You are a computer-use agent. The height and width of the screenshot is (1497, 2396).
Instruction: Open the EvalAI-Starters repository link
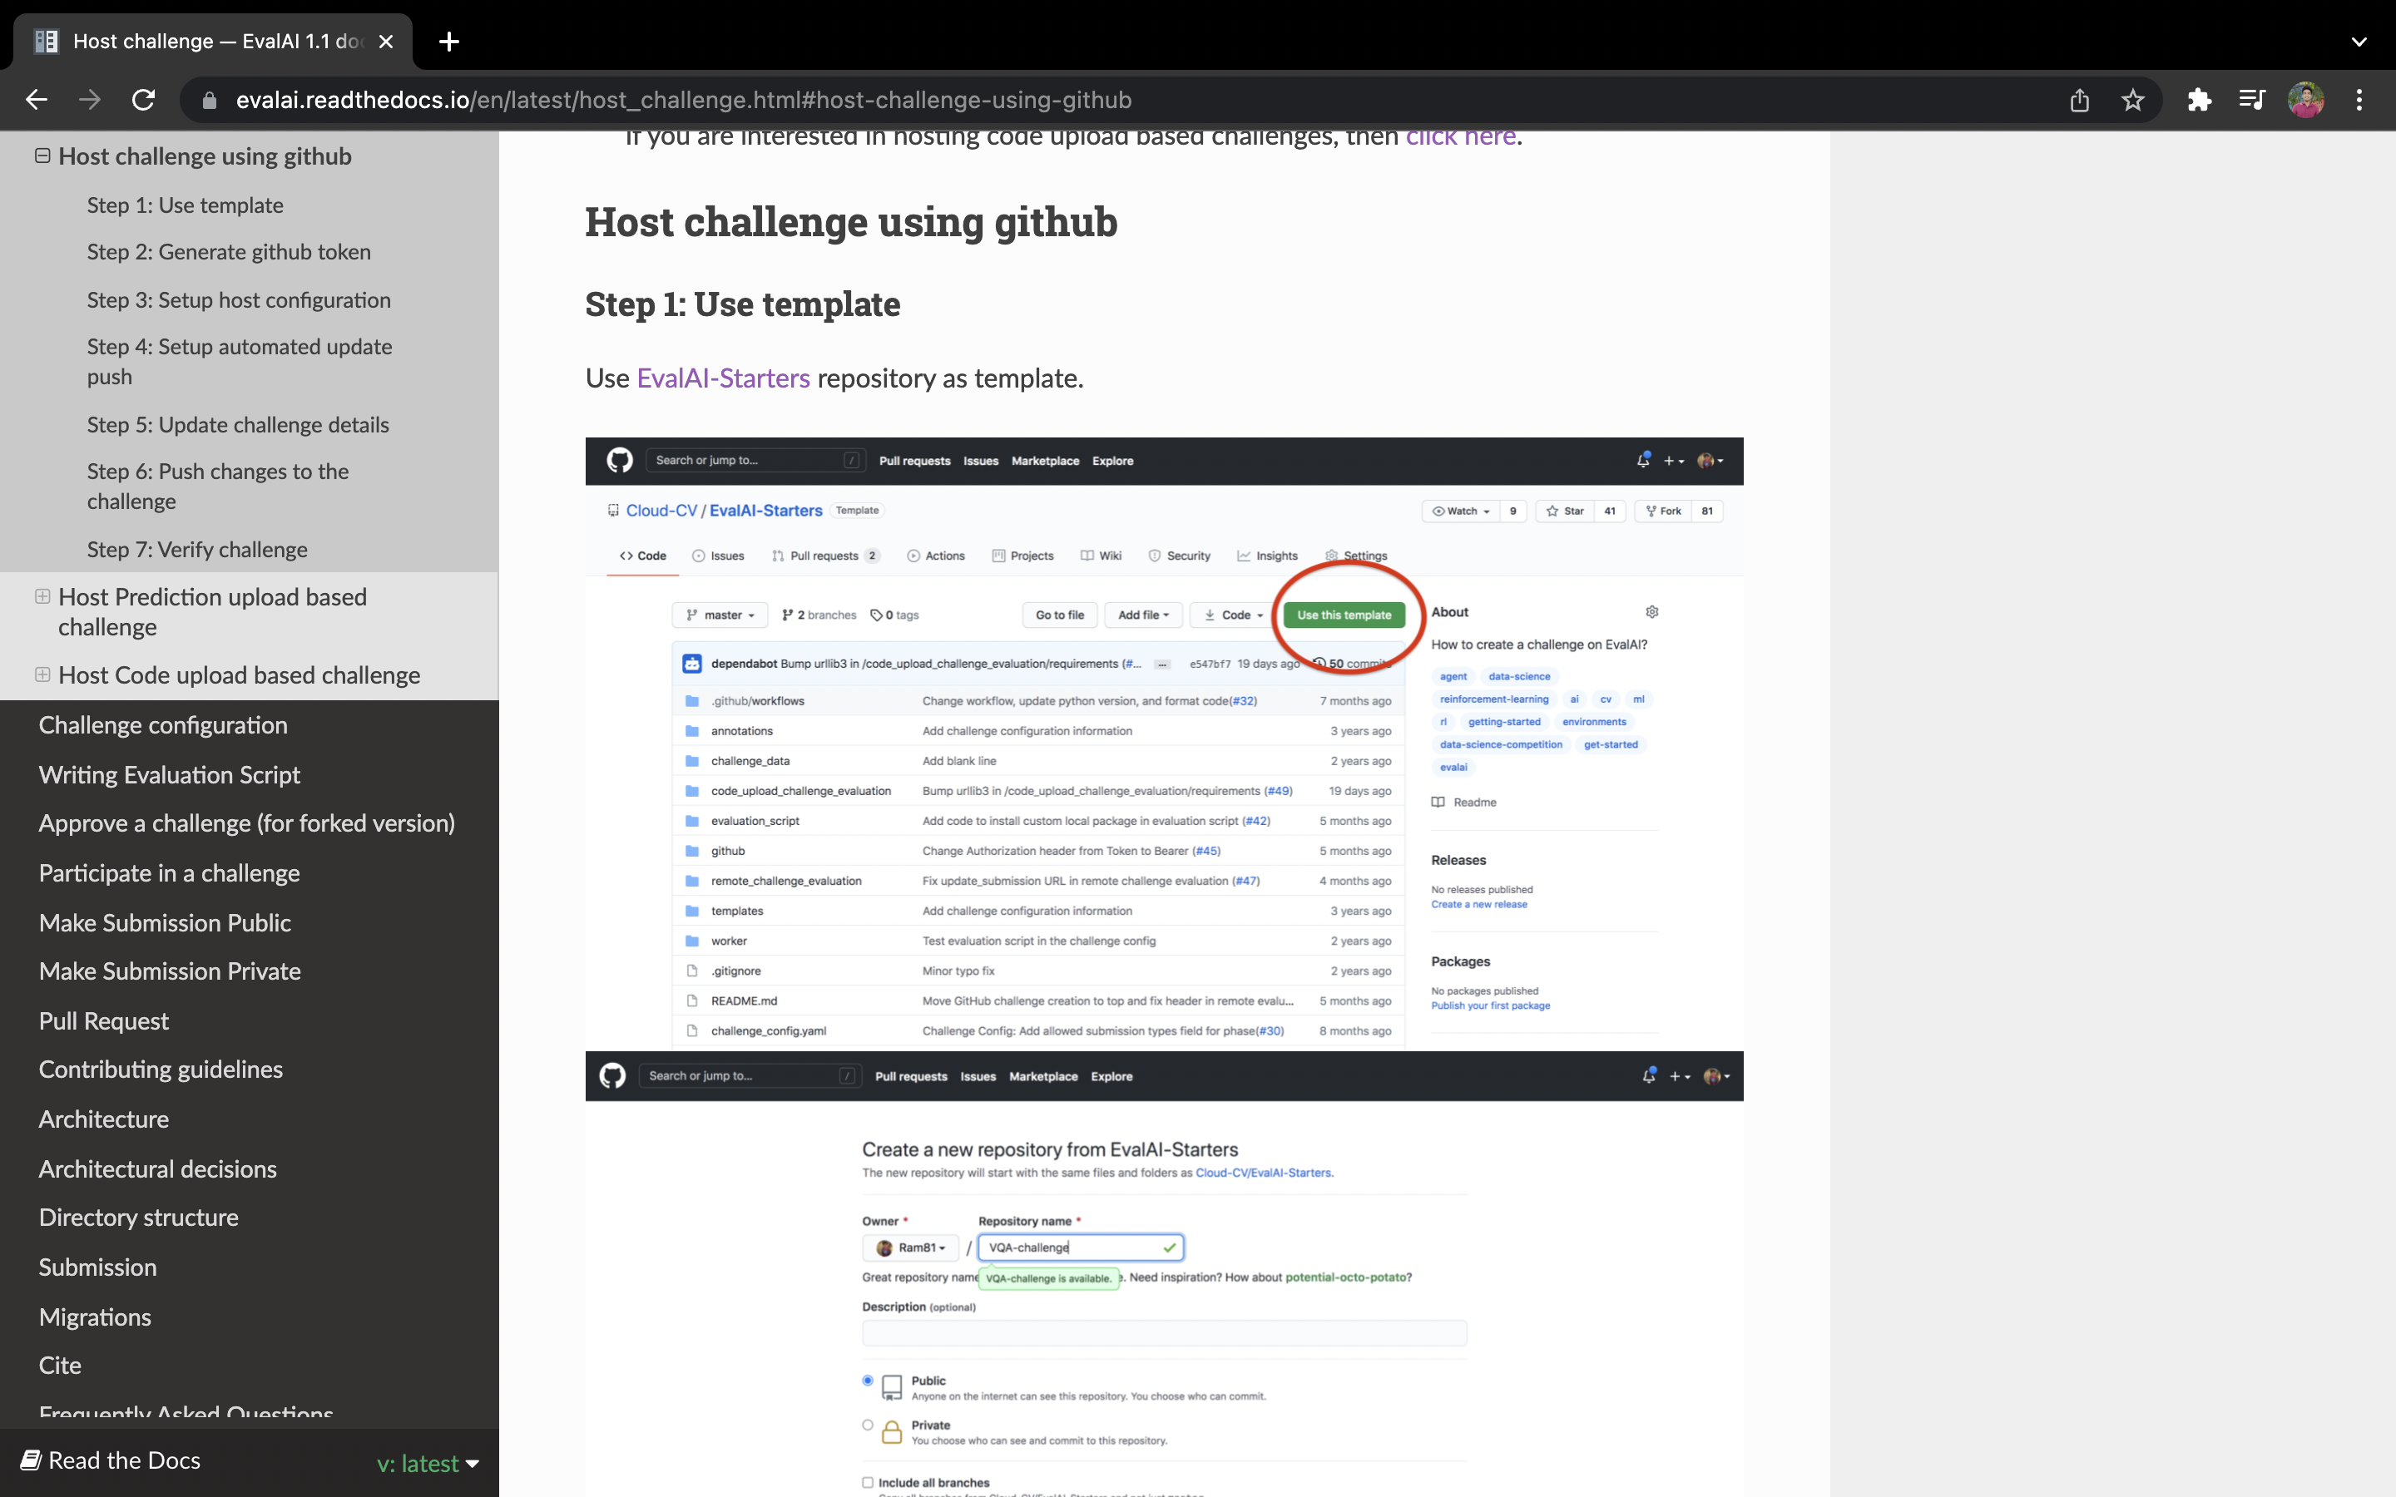[x=723, y=378]
